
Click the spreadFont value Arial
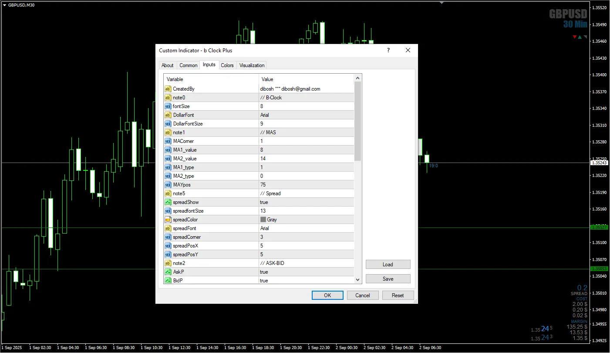pyautogui.click(x=265, y=228)
